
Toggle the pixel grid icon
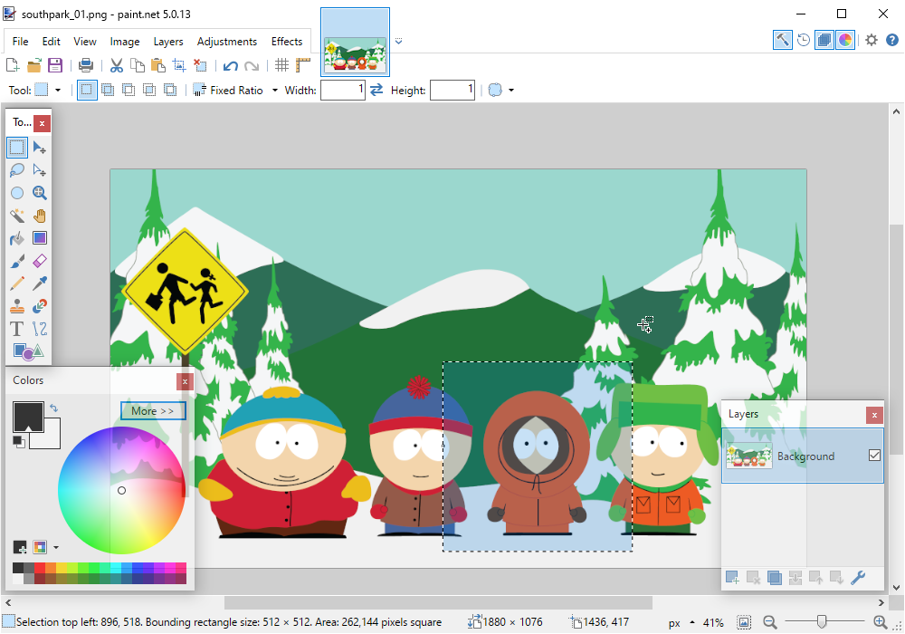click(x=281, y=65)
